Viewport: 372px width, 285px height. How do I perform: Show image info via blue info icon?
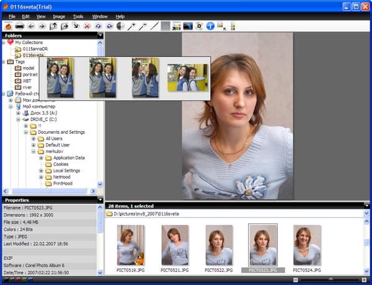pos(210,26)
